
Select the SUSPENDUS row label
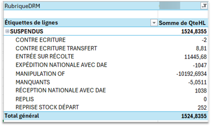pyautogui.click(x=27, y=31)
